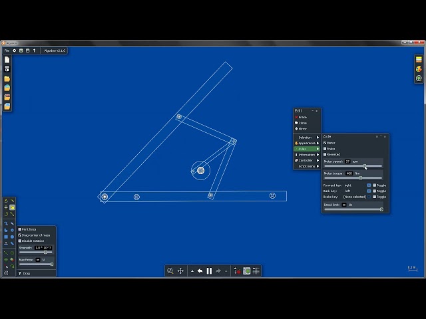Image resolution: width=426 pixels, height=319 pixels.
Task: Click Mirror in the Edit menu
Action: coord(302,129)
